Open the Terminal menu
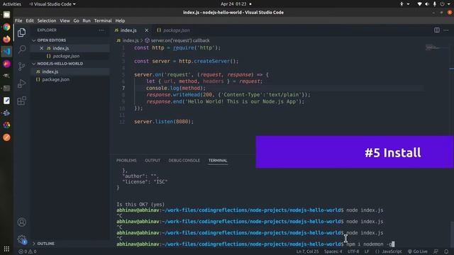 click(x=103, y=21)
